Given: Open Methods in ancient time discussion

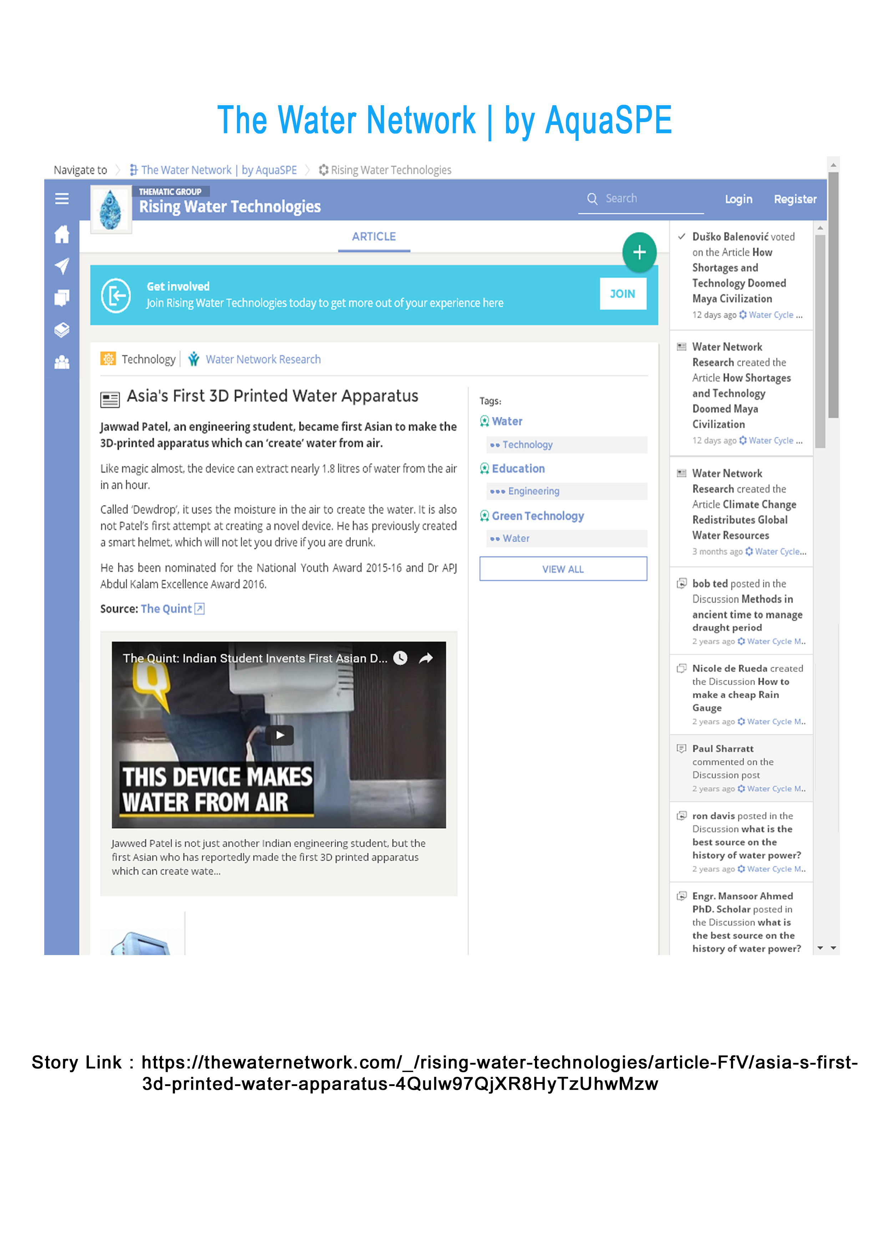Looking at the screenshot, I should pos(748,614).
